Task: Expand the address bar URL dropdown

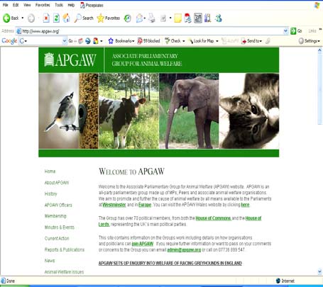Action: point(285,31)
